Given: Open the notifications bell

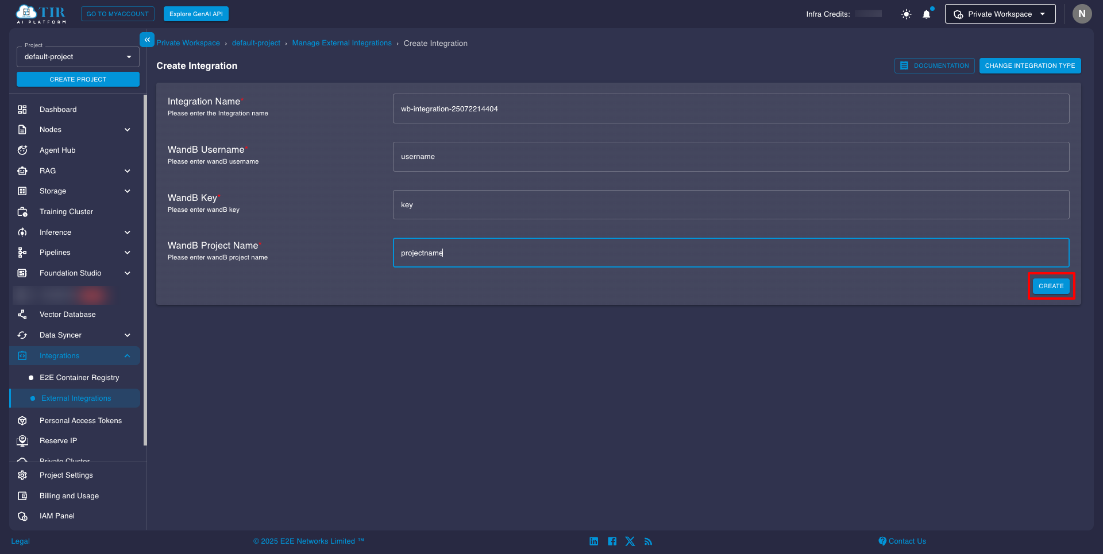Looking at the screenshot, I should [926, 14].
